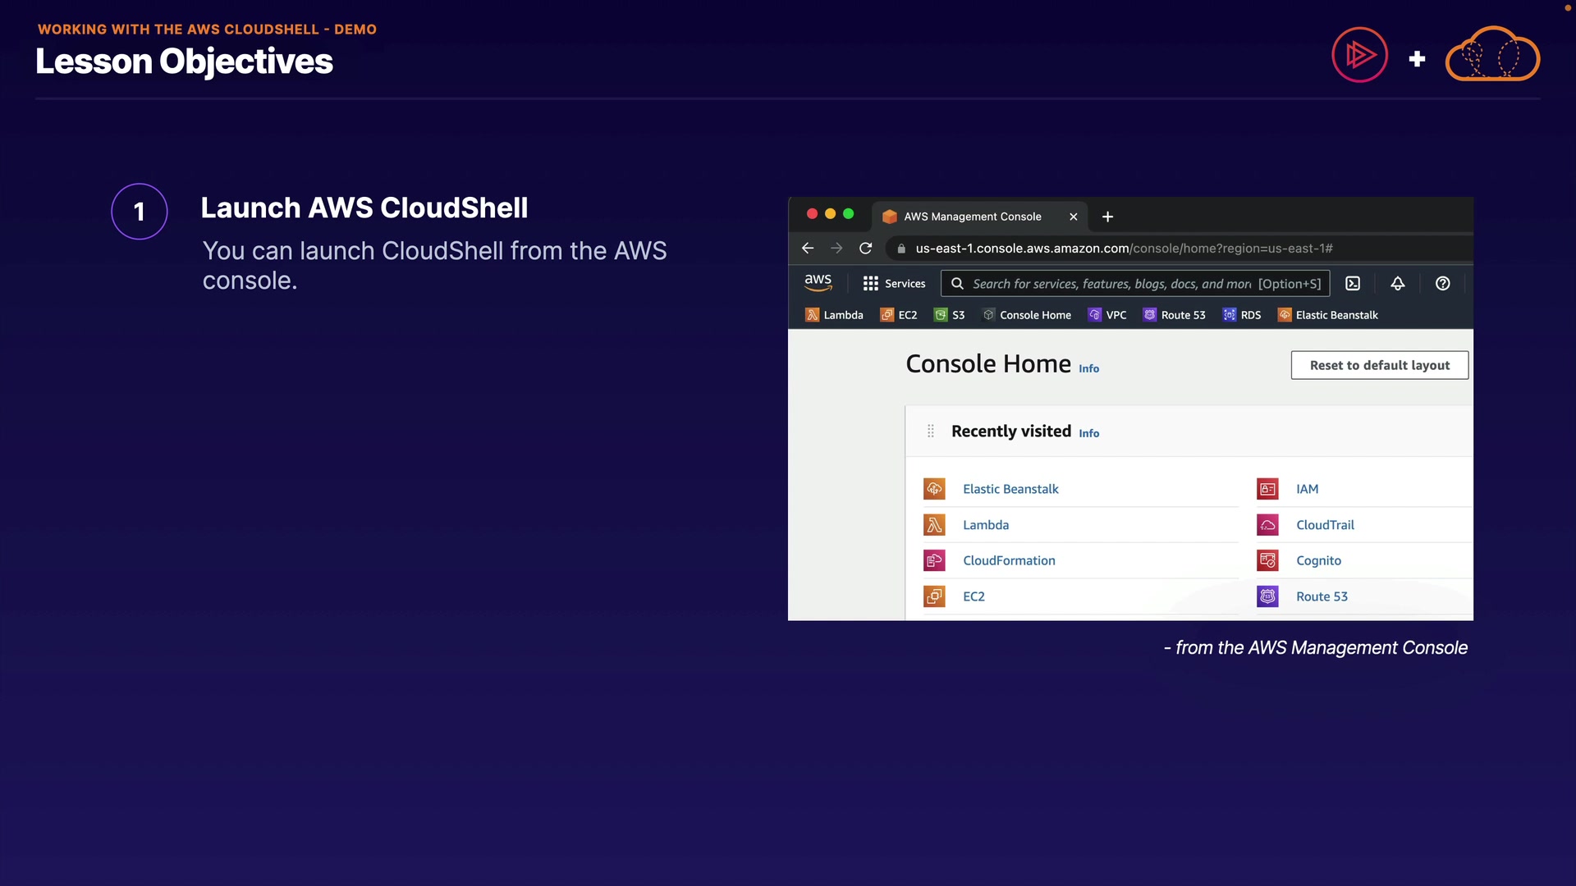Viewport: 1576px width, 886px height.
Task: Click Info link beside Recently visited
Action: (x=1088, y=433)
